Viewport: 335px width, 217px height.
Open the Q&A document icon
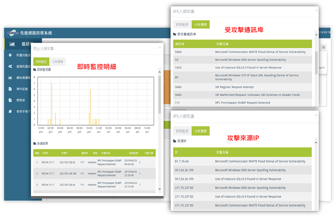pos(10,100)
